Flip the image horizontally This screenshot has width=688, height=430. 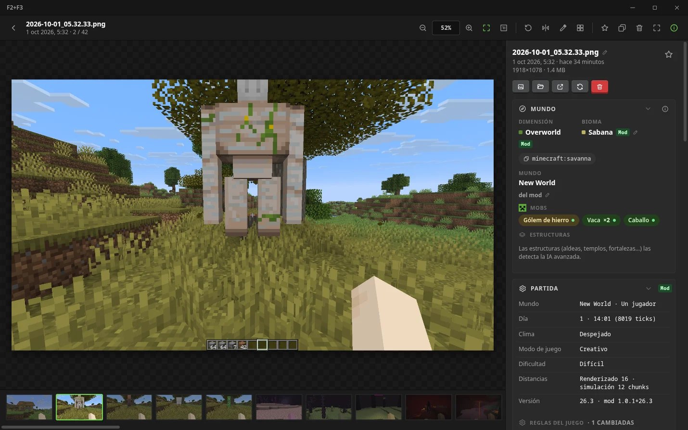546,28
